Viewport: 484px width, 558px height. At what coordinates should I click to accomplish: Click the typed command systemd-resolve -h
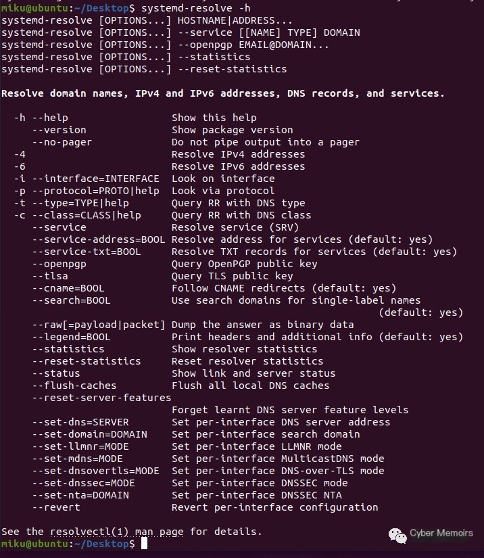(x=196, y=8)
